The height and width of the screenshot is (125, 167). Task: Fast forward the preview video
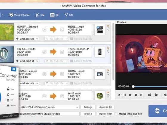click(x=130, y=95)
